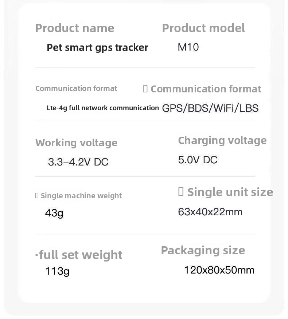Select the 3.3–4.2V DC value
Screen dimensions: 288x319
click(x=78, y=162)
